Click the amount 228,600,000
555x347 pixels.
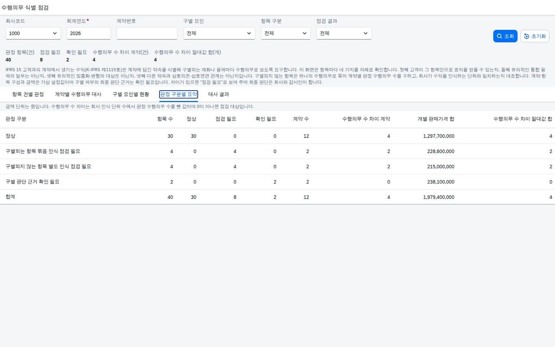[x=441, y=151]
